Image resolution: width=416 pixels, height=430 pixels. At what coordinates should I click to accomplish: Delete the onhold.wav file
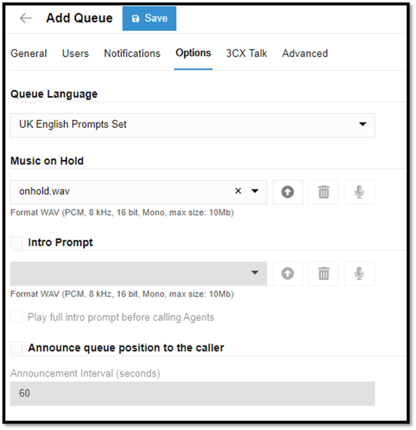pos(323,192)
